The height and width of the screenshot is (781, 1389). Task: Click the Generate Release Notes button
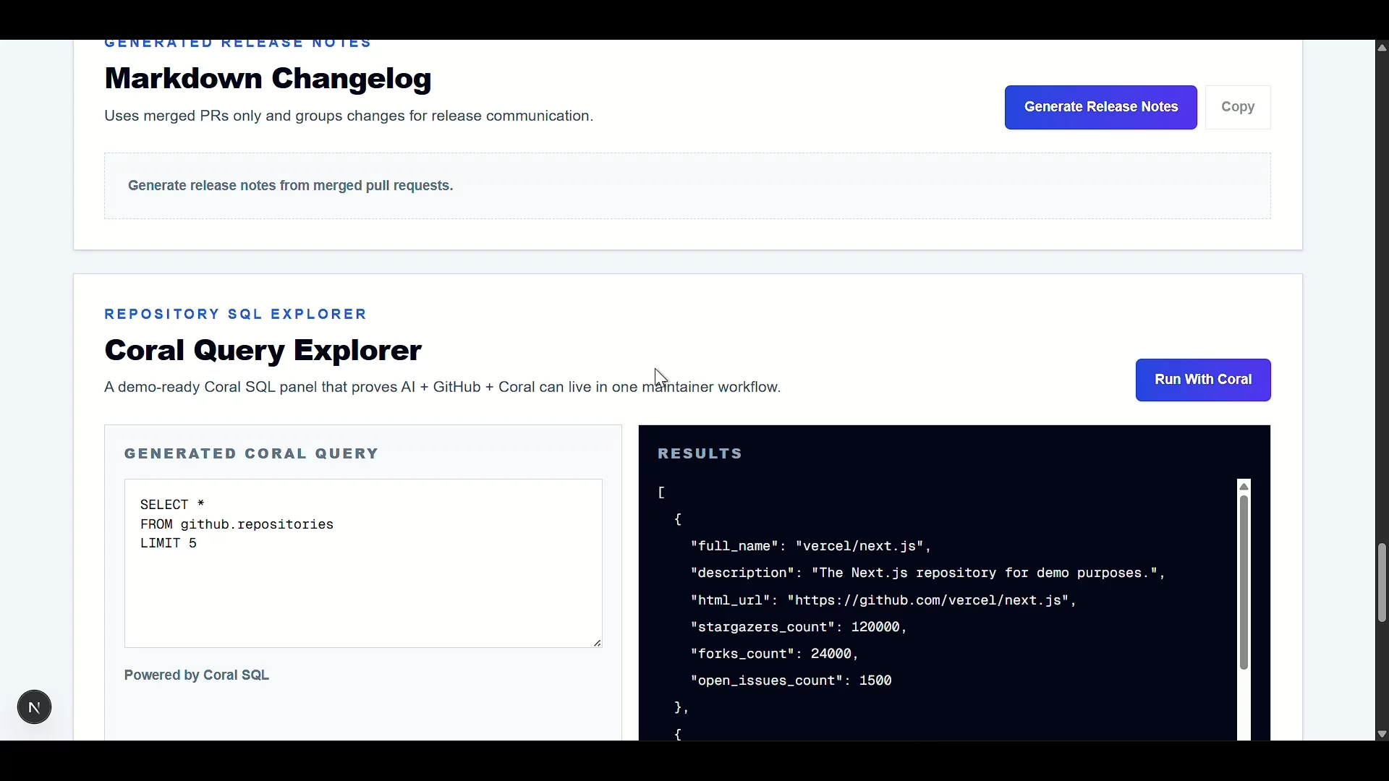click(1100, 107)
